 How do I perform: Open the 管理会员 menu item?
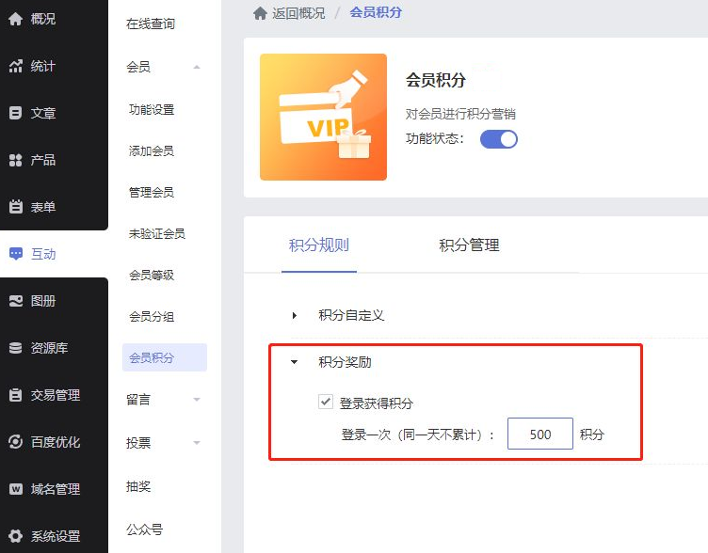point(152,192)
